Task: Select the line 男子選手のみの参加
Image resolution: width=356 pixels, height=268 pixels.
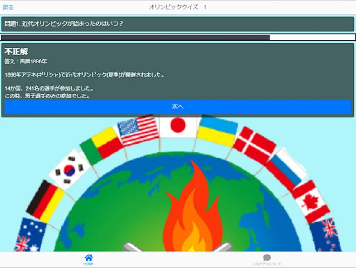Action: pyautogui.click(x=47, y=96)
